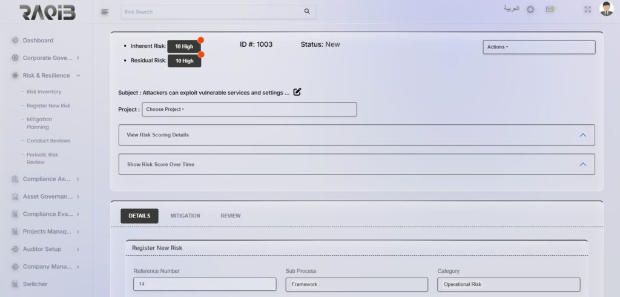Click the edit subject pencil icon
Screen dimensions: 620x297
pyautogui.click(x=297, y=92)
